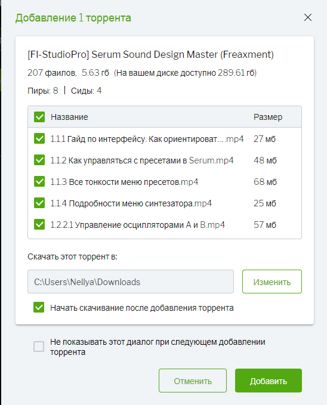Disable Начать скачивание после добавления торрента
Screen dimensions: 327x405
[x=39, y=307]
